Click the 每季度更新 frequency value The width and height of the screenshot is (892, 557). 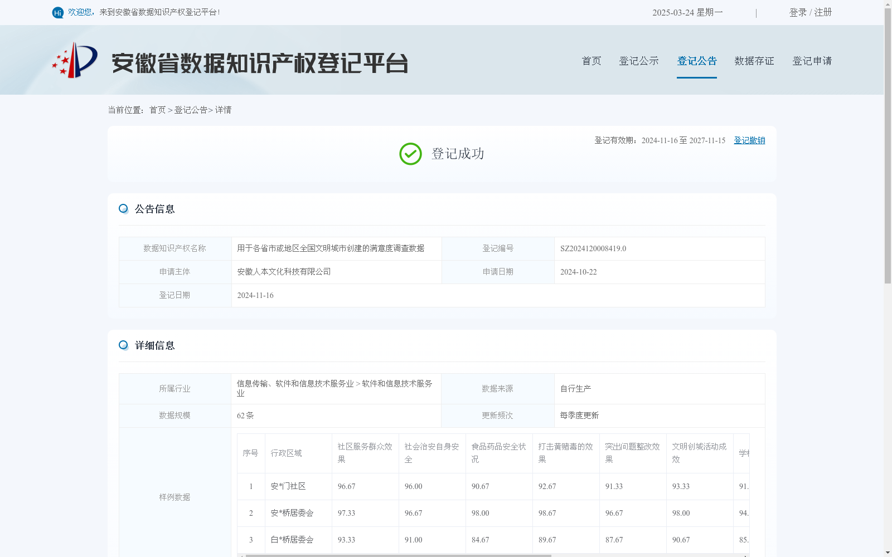pos(579,416)
